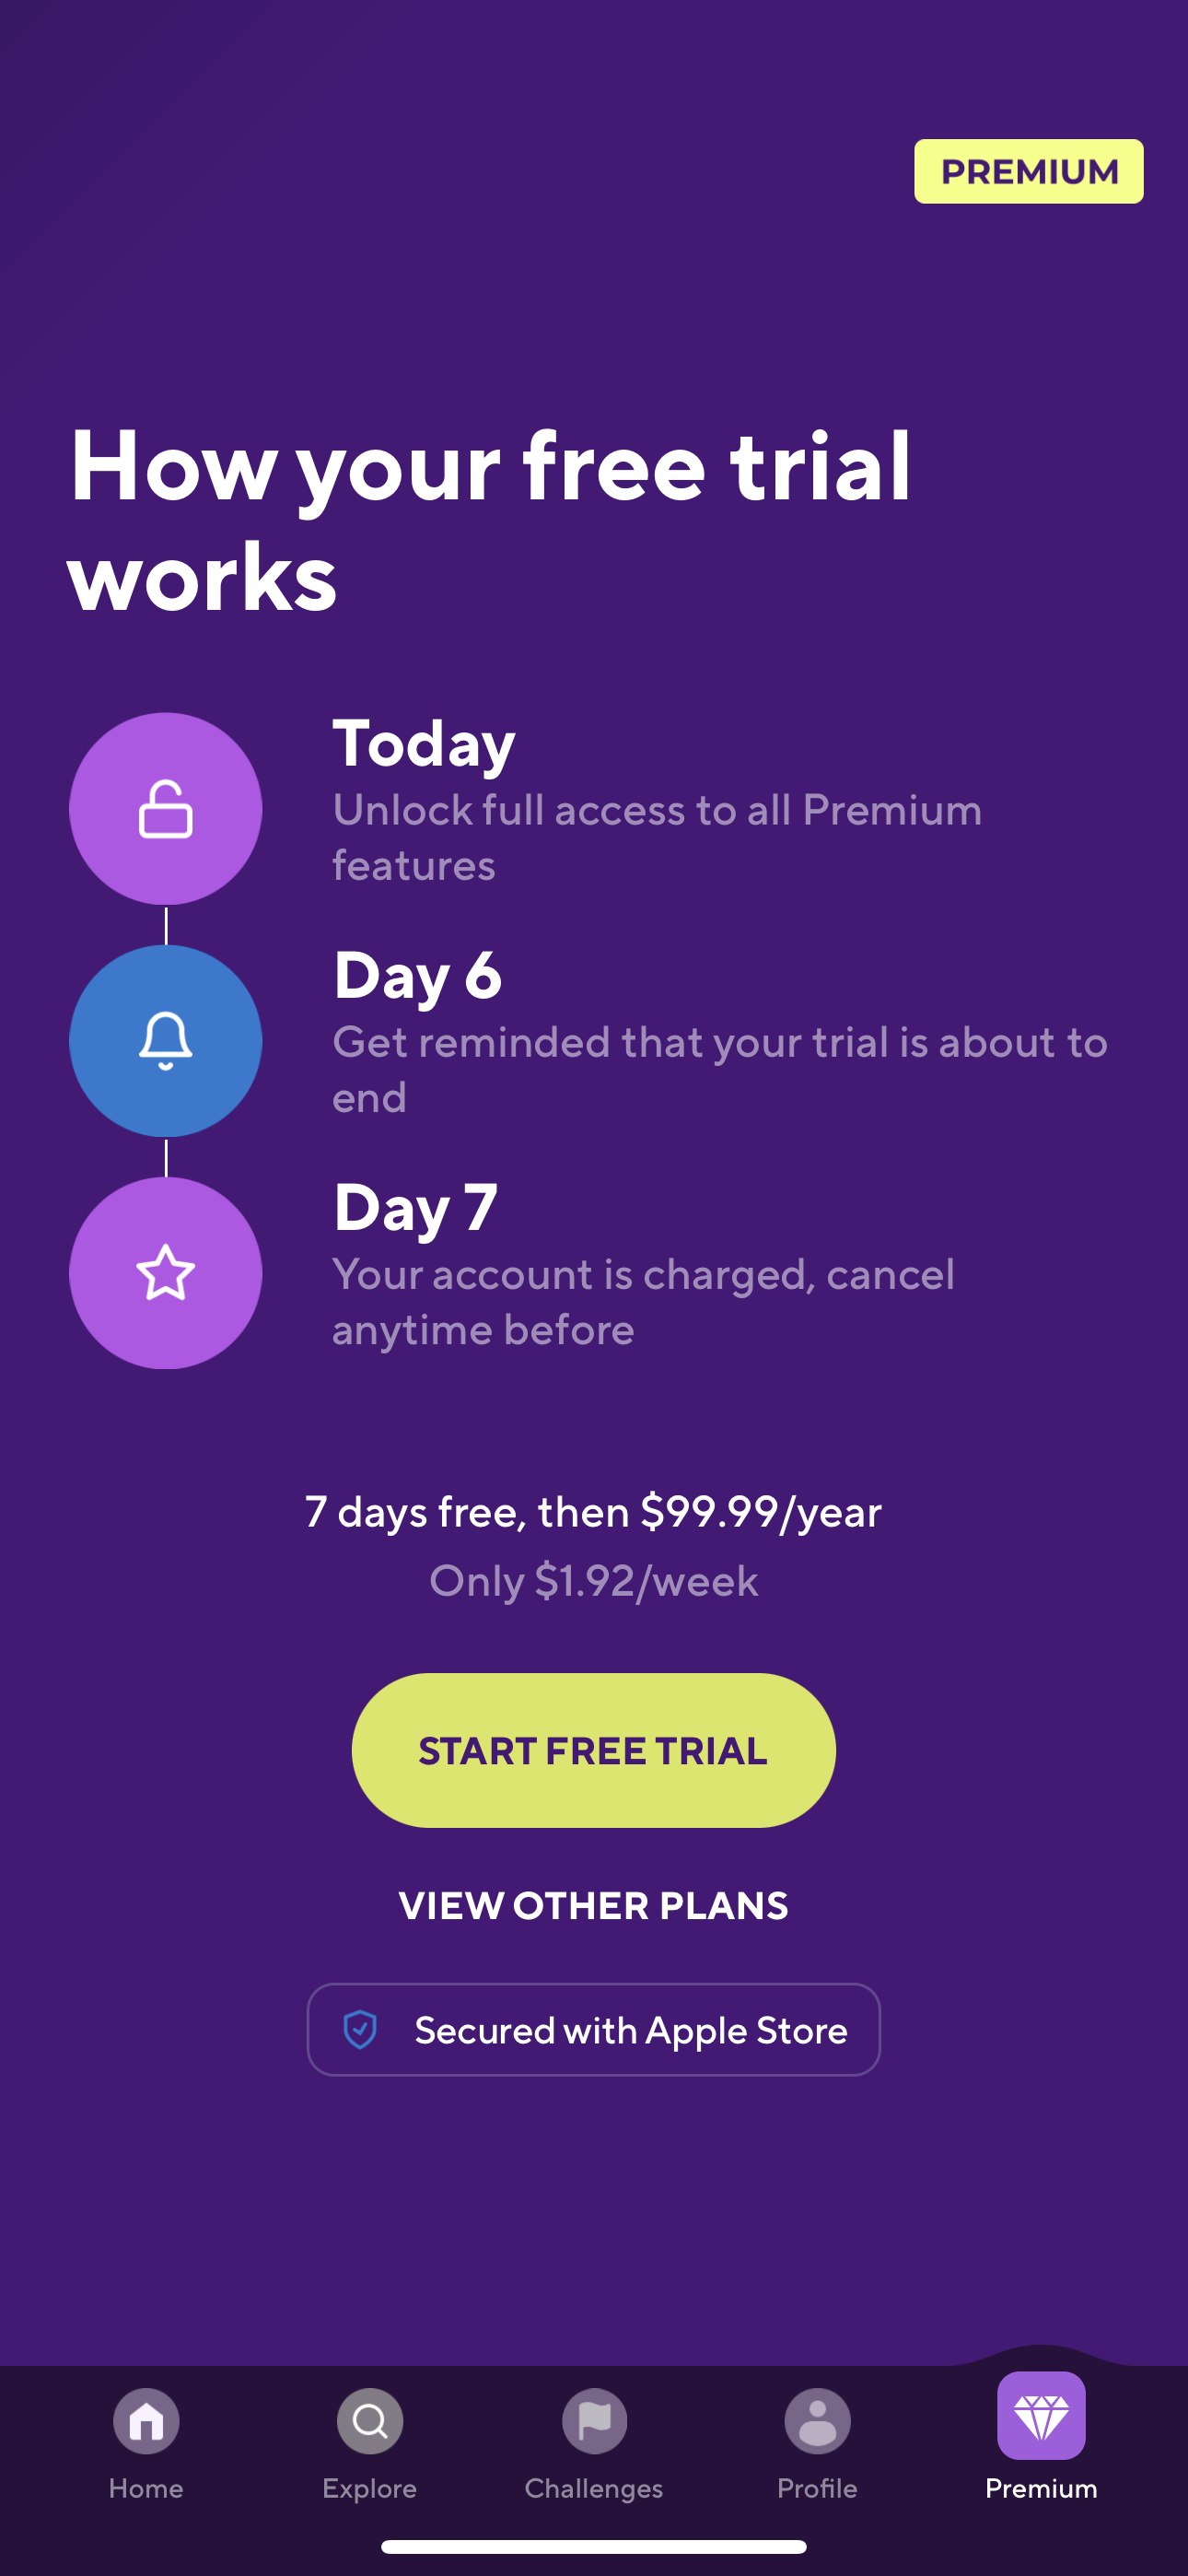Viewport: 1188px width, 2576px height.
Task: Click Secured with Apple Store
Action: tap(593, 2029)
